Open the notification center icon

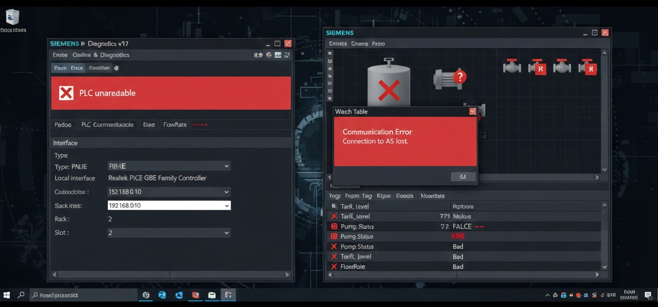pos(648,295)
